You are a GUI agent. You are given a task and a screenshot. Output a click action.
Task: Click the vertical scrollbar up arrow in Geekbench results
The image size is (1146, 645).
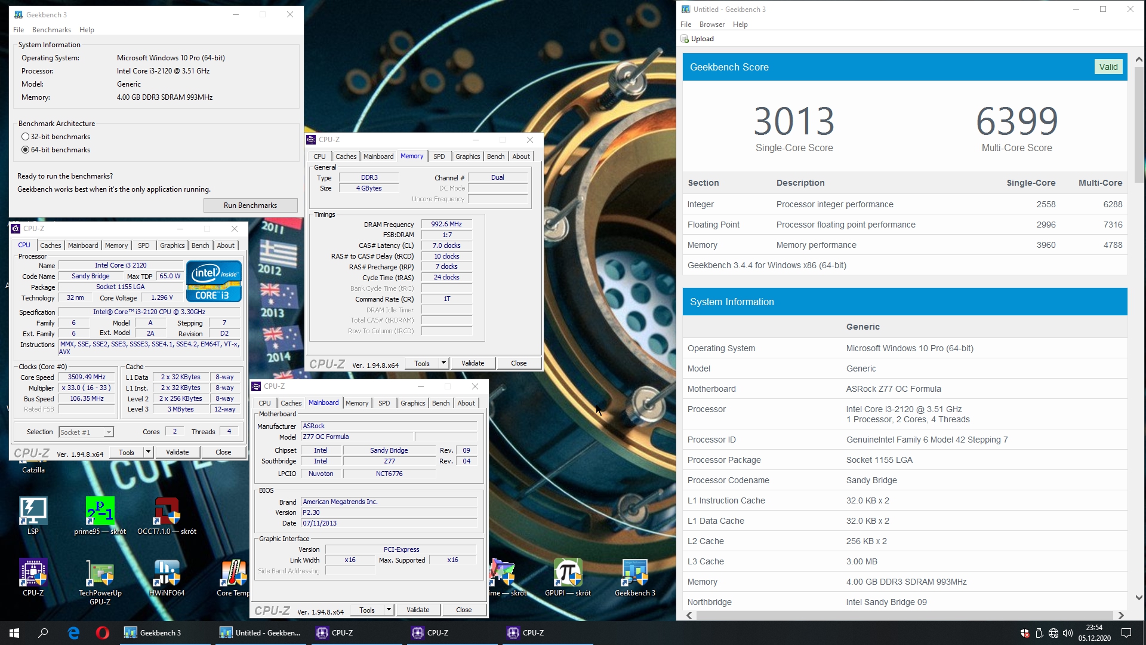pyautogui.click(x=1138, y=59)
